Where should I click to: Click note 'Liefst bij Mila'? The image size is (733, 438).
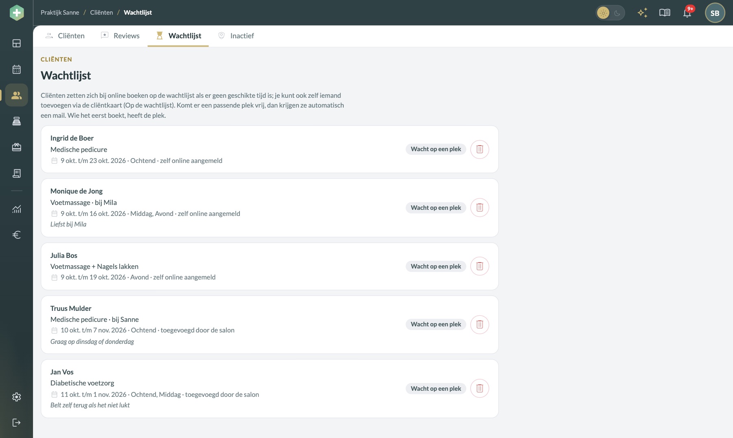click(x=68, y=224)
